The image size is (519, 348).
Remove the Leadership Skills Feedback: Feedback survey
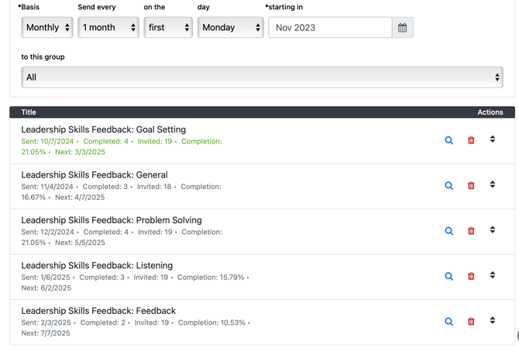coord(471,322)
